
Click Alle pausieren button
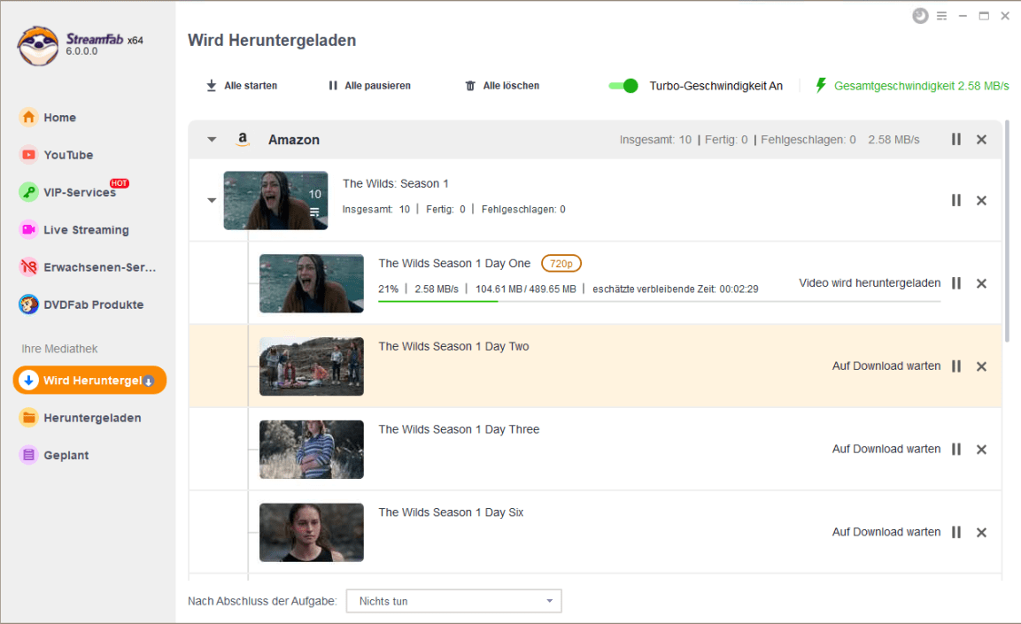pos(370,85)
